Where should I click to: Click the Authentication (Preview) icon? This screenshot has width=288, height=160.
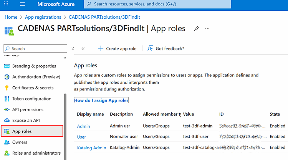7,77
